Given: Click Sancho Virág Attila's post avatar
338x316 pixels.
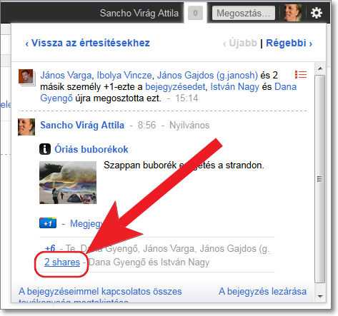Looking at the screenshot, I should coord(26,127).
